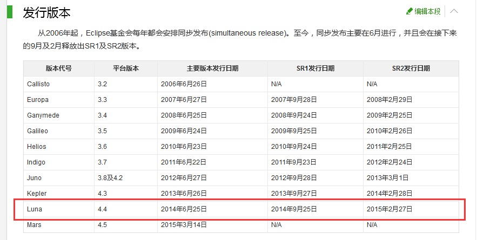Click the 发行版本 section heading

coord(46,13)
